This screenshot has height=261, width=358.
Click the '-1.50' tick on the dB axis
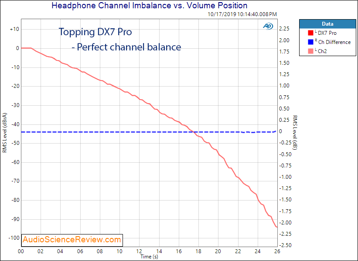click(x=285, y=200)
